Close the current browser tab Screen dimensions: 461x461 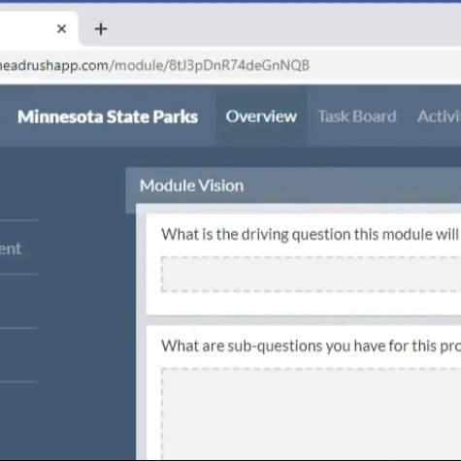pyautogui.click(x=61, y=29)
